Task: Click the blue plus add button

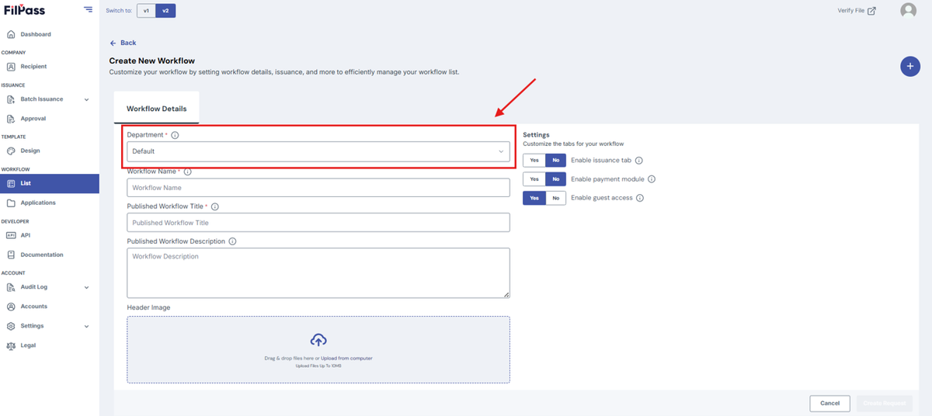Action: (x=910, y=67)
